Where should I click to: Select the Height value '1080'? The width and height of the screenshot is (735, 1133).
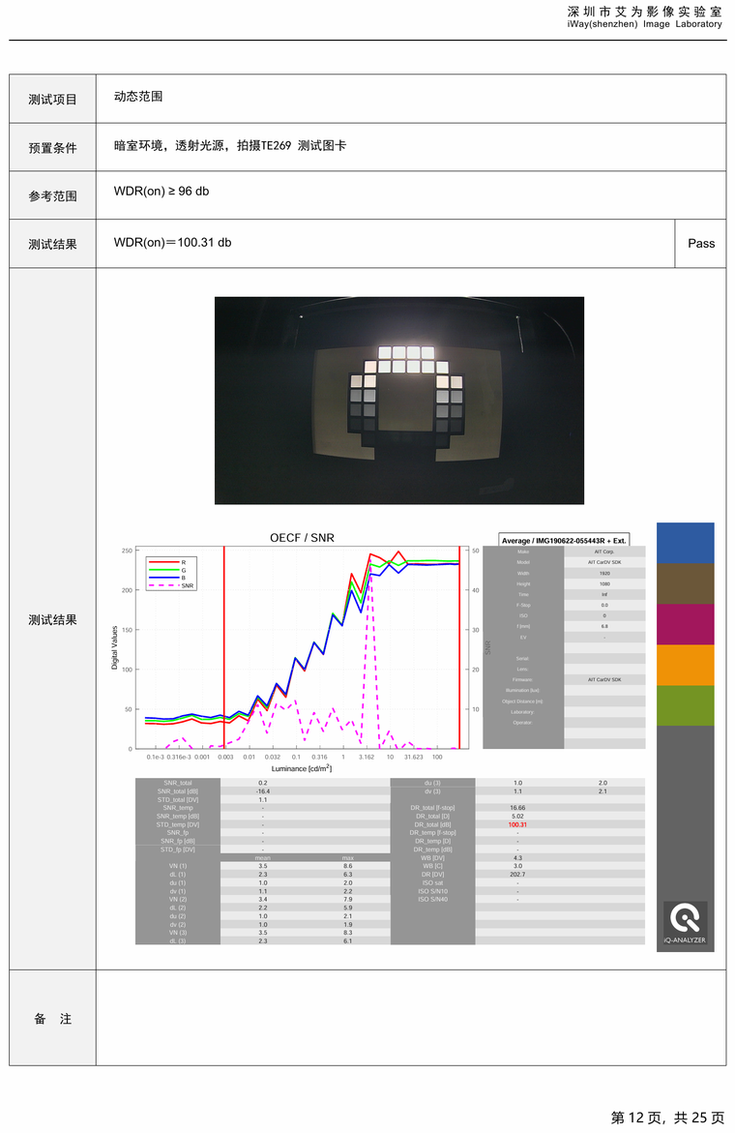coord(604,583)
